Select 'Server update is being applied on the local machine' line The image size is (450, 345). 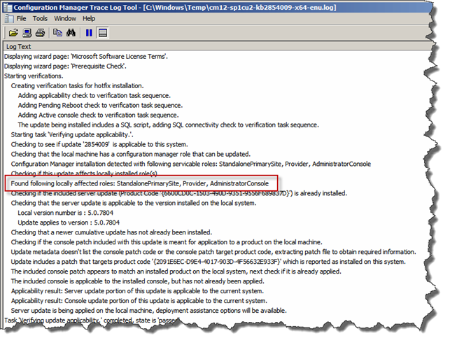[148, 311]
